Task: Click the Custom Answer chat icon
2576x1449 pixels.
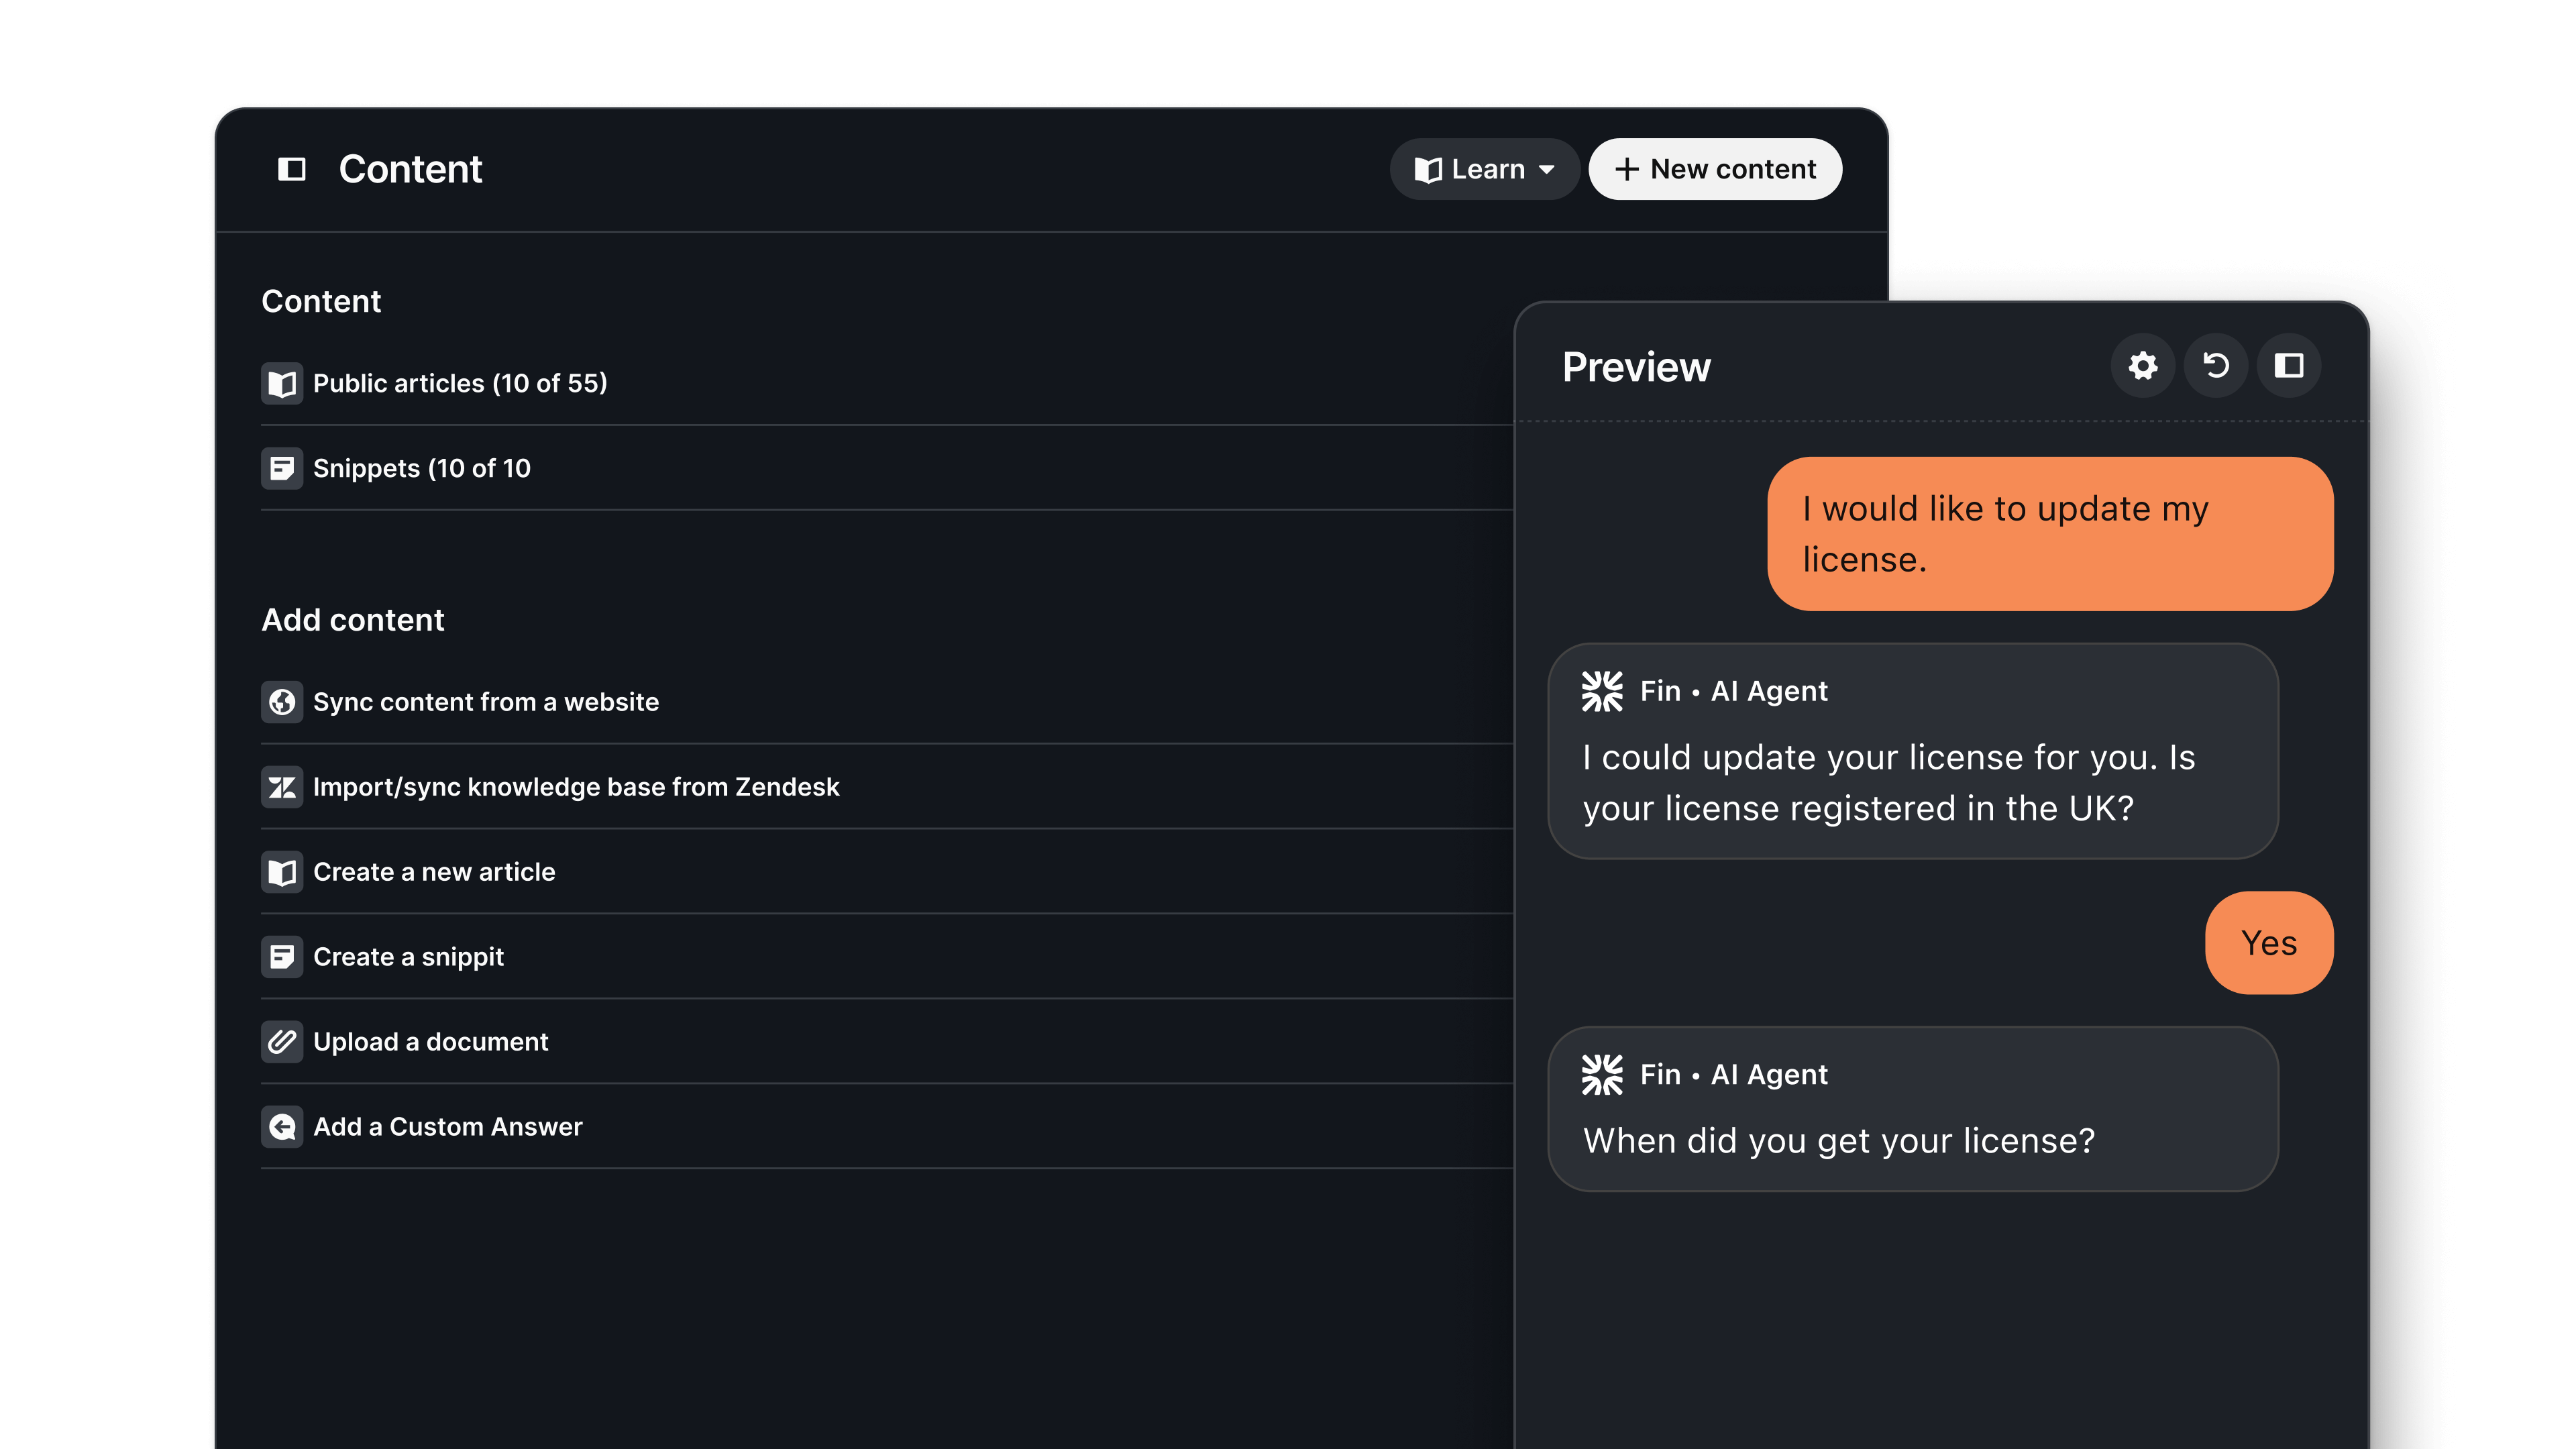Action: [x=282, y=1127]
